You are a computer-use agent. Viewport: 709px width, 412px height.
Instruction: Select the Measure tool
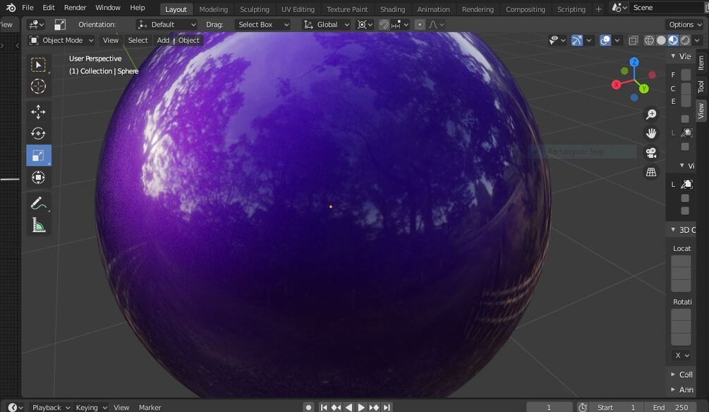38,225
